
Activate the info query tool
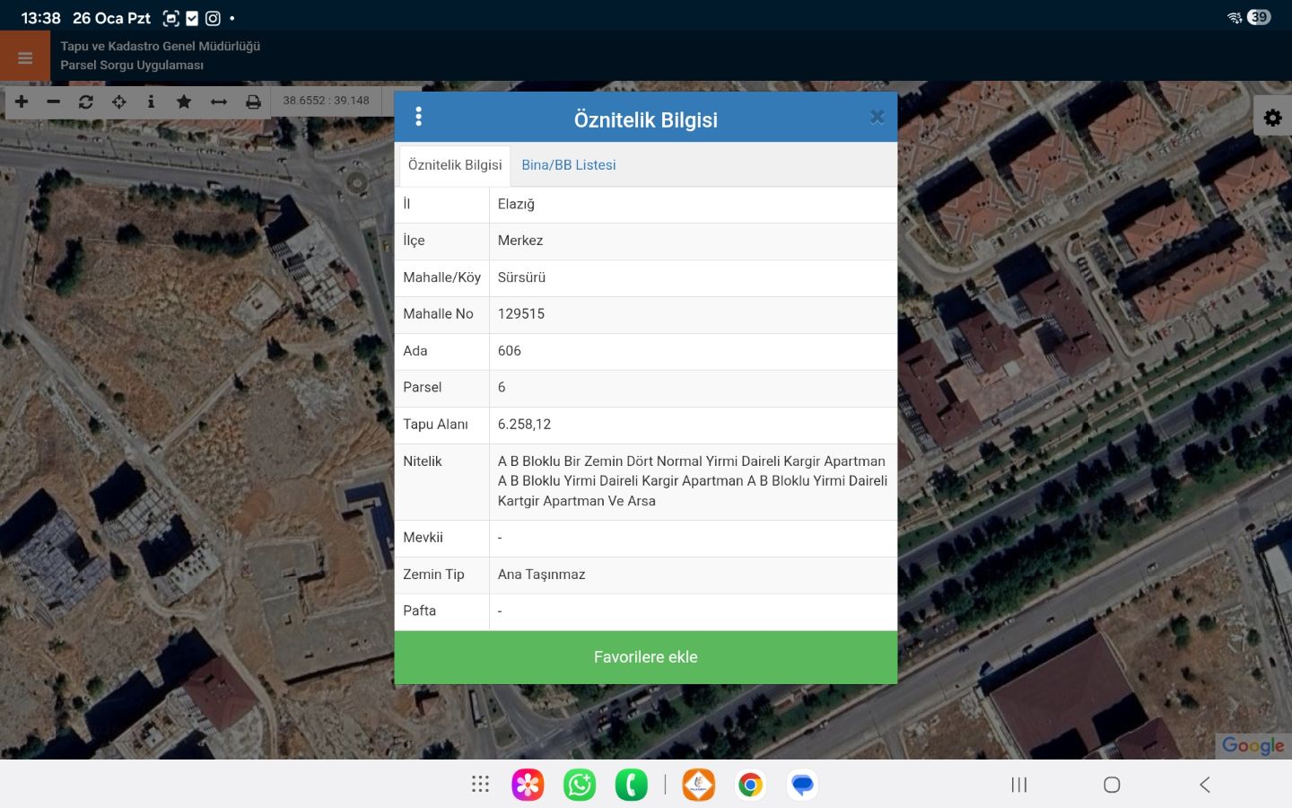(x=151, y=101)
